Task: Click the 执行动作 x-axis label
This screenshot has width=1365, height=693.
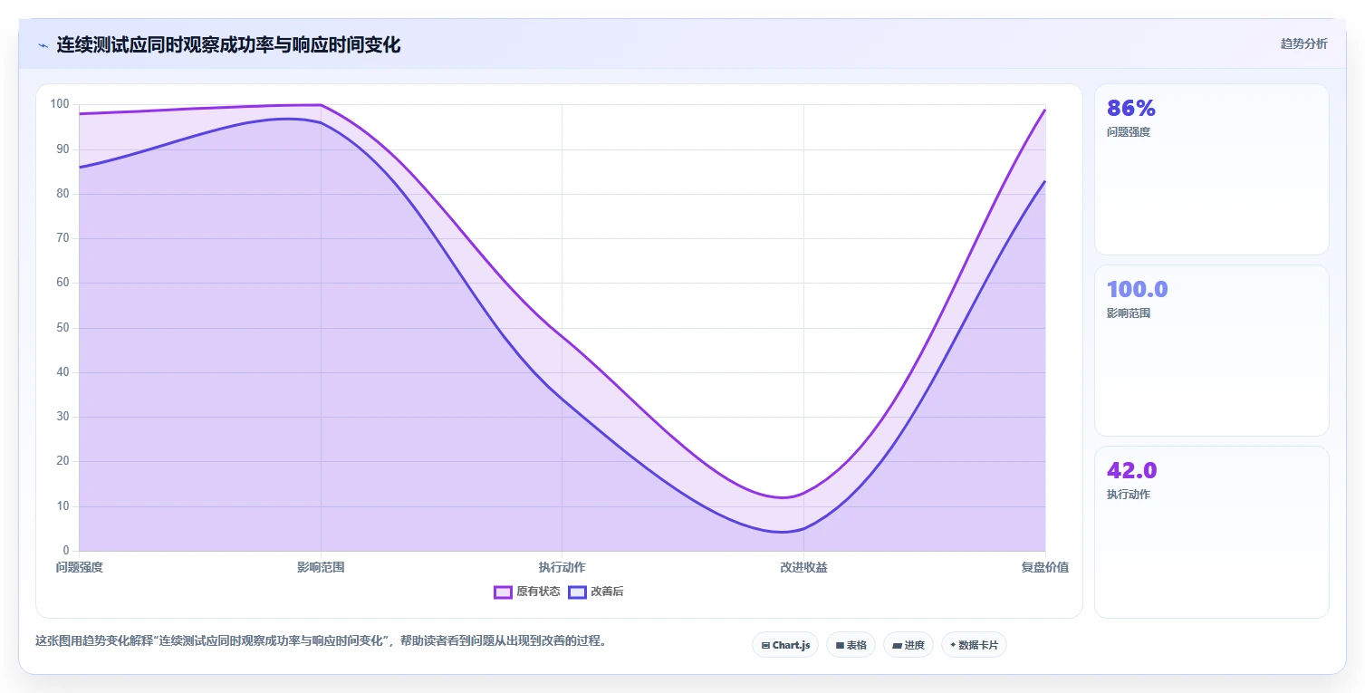Action: click(562, 567)
